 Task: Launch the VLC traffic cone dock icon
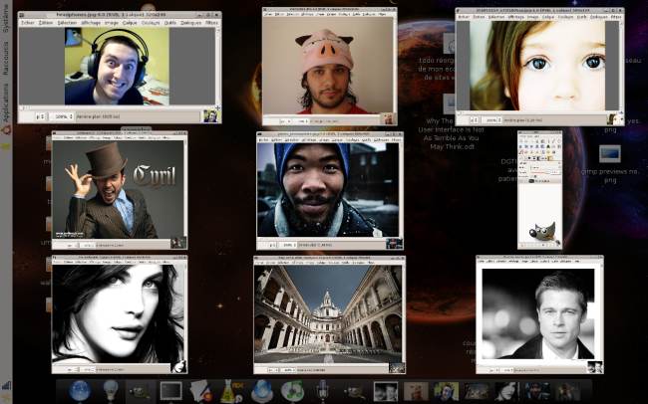point(232,390)
